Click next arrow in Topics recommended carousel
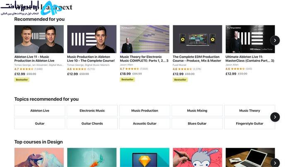 pyautogui.click(x=275, y=117)
